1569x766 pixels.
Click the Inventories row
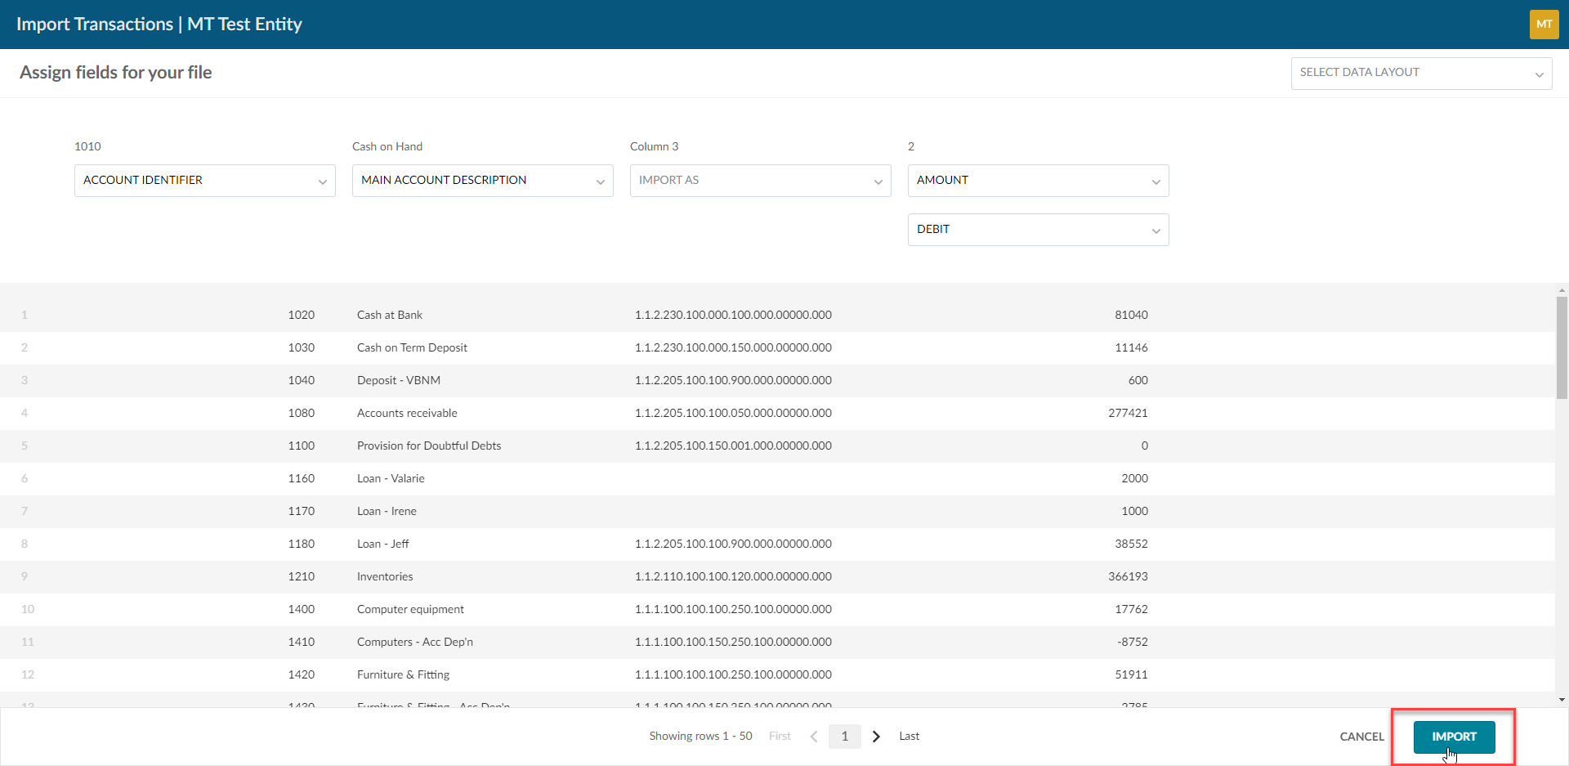pos(385,577)
